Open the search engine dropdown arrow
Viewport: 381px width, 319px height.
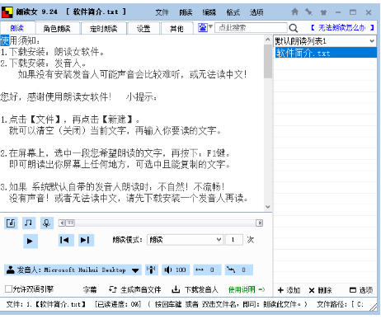pos(210,26)
